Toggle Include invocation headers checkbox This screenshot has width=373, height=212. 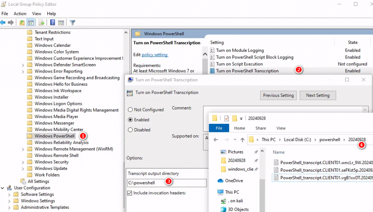pyautogui.click(x=129, y=193)
